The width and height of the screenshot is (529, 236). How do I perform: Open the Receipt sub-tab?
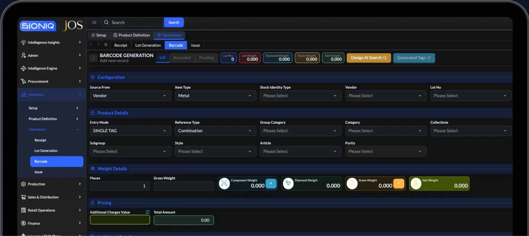coord(120,45)
